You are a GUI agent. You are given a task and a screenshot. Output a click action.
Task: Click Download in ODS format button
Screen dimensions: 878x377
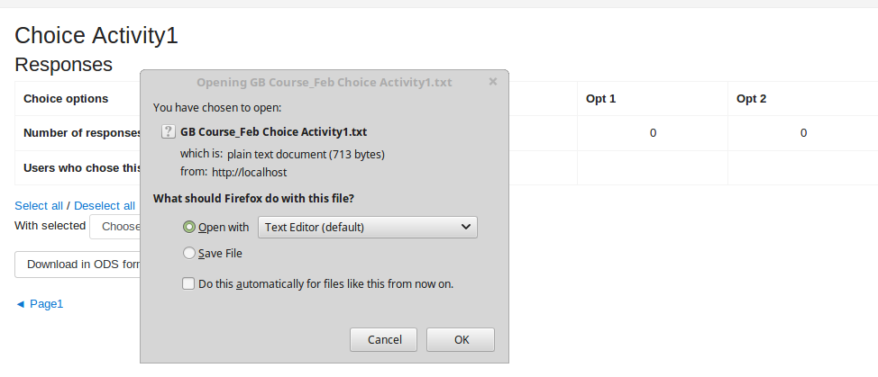coord(78,265)
